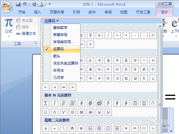The height and width of the screenshot is (134, 179).
Task: Undo the last action
Action: click(x=24, y=4)
